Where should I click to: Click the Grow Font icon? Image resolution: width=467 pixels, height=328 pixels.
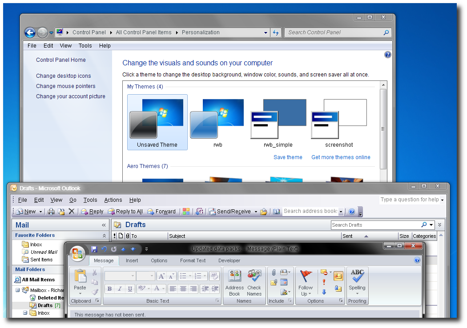click(161, 276)
